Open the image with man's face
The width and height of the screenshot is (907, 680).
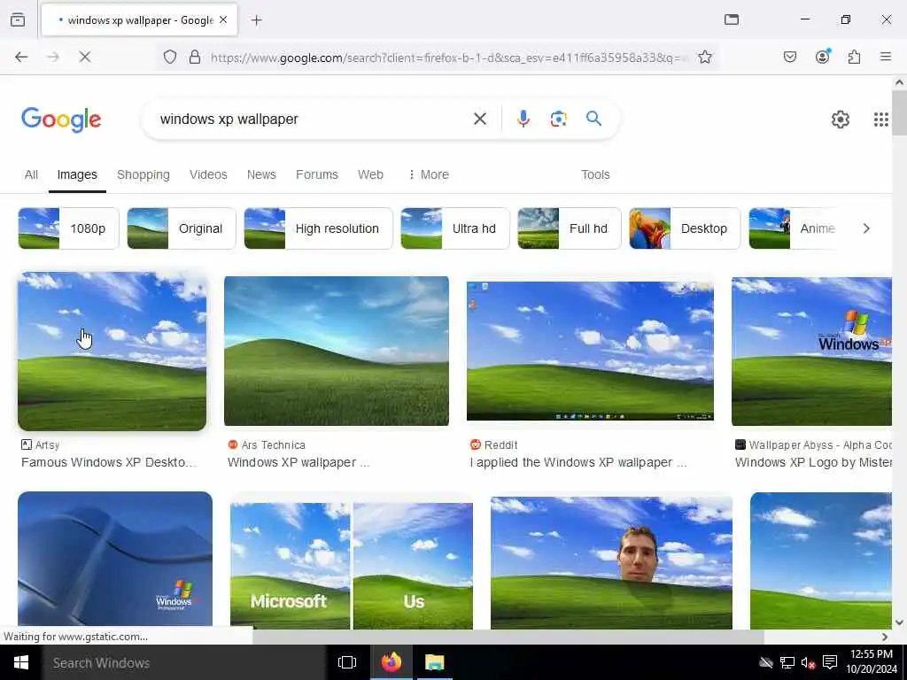coord(611,562)
